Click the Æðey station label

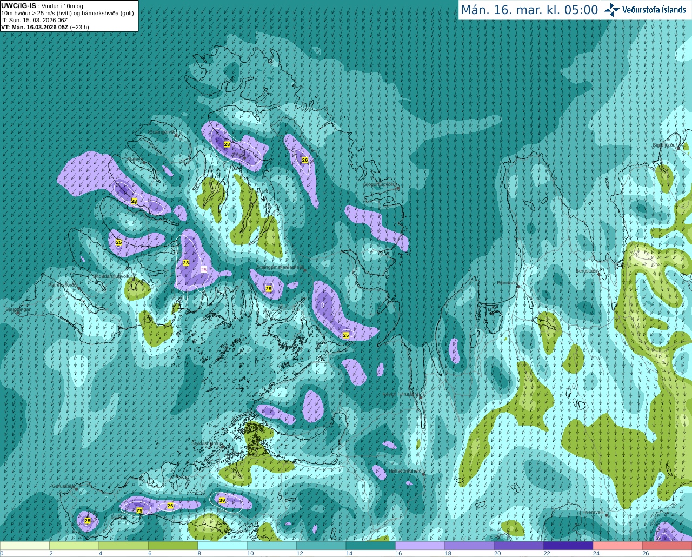click(x=238, y=155)
